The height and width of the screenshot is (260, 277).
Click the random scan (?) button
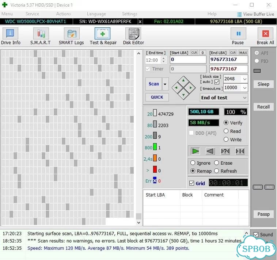point(225,151)
